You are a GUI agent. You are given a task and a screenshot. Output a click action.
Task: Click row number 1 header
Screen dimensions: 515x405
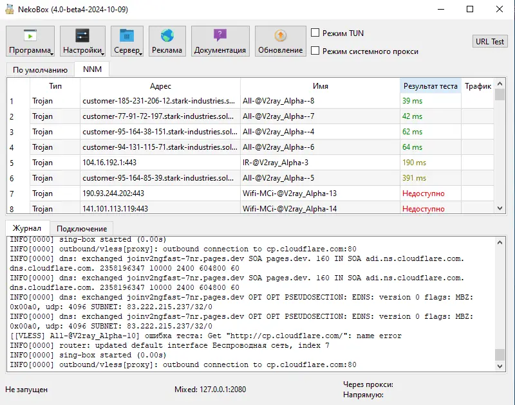(19, 101)
